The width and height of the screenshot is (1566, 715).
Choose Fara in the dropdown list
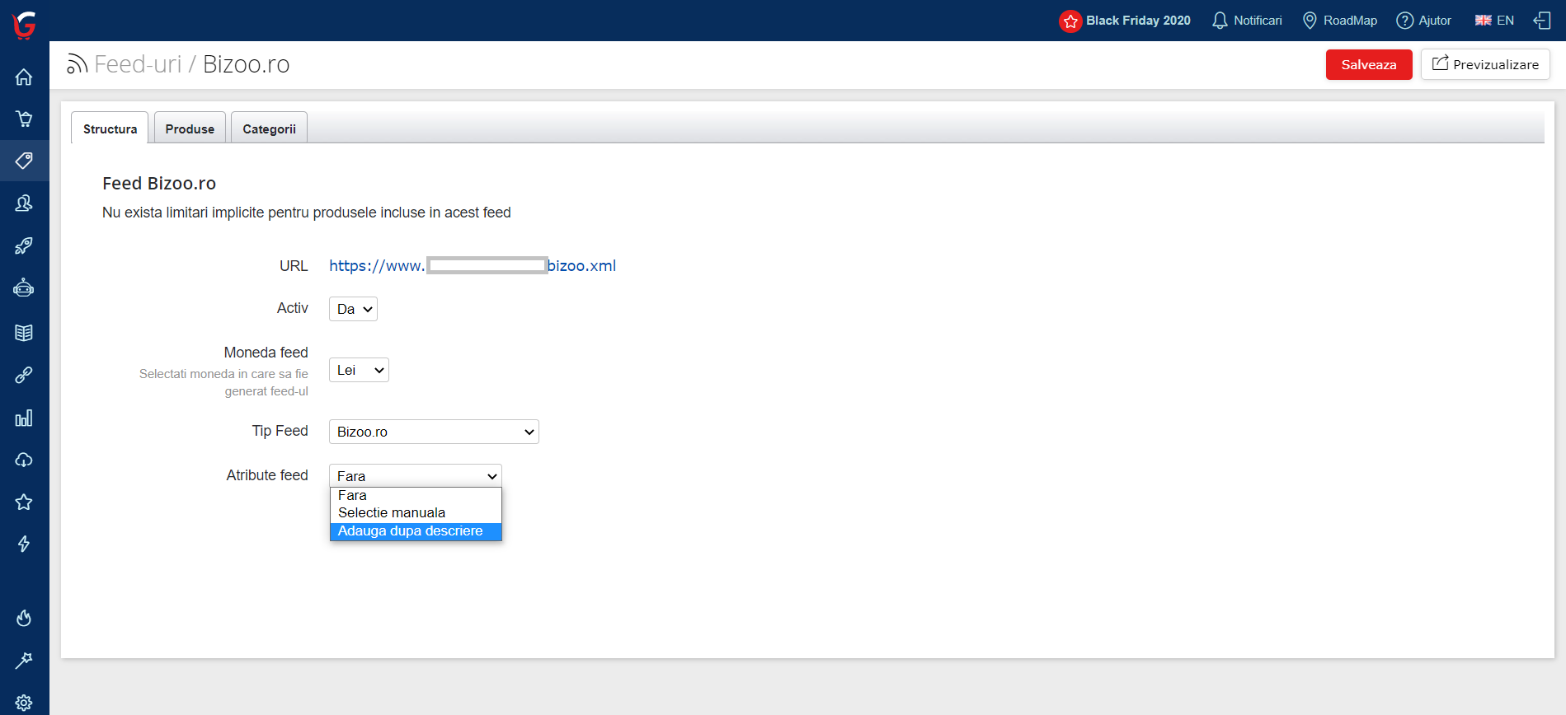point(416,495)
